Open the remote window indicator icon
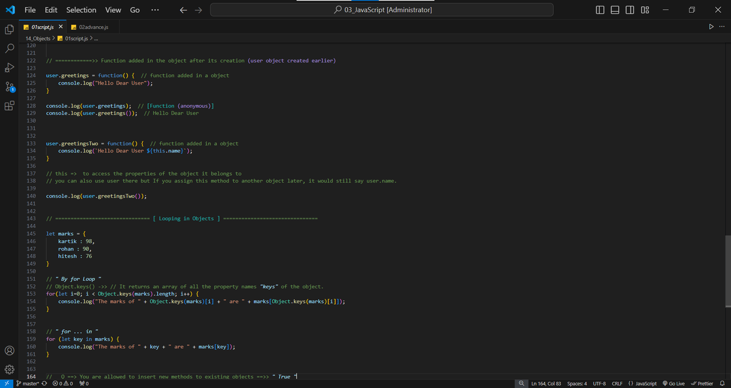This screenshot has height=388, width=731. coord(6,384)
